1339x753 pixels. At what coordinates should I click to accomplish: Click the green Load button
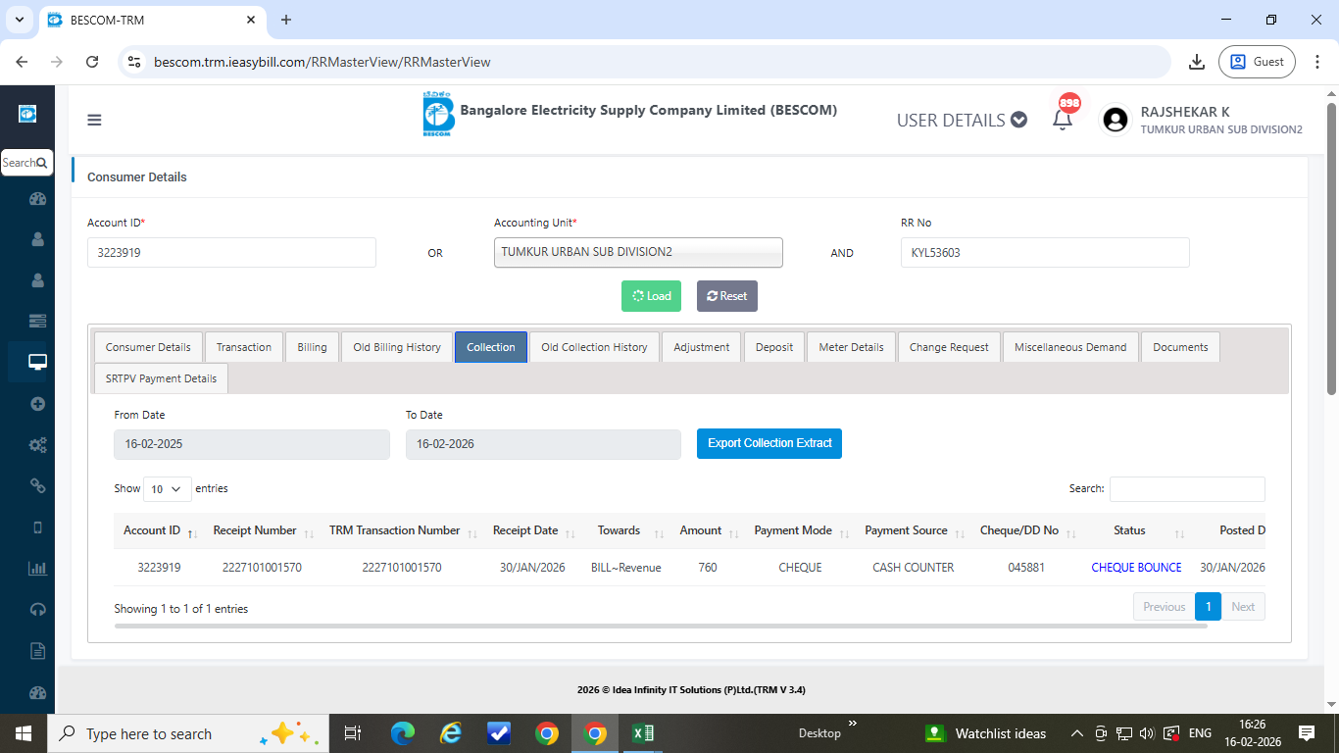pos(651,296)
